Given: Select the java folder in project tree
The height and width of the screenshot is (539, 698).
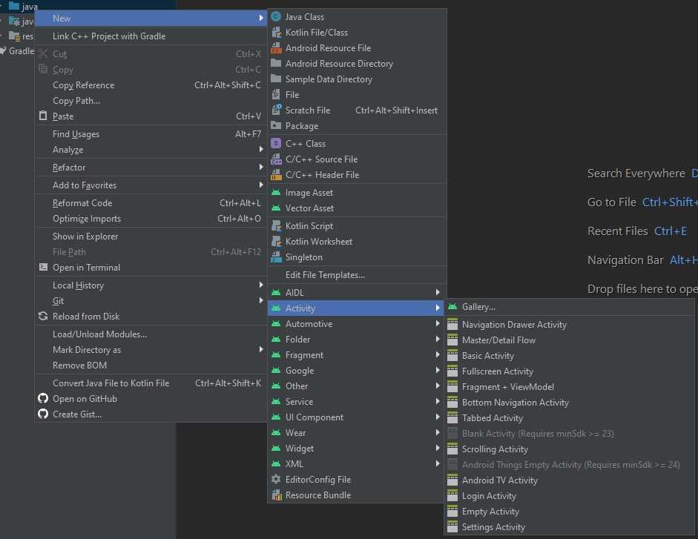Looking at the screenshot, I should [x=29, y=6].
